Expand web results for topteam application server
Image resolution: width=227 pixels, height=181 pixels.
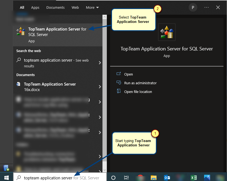click(100, 63)
